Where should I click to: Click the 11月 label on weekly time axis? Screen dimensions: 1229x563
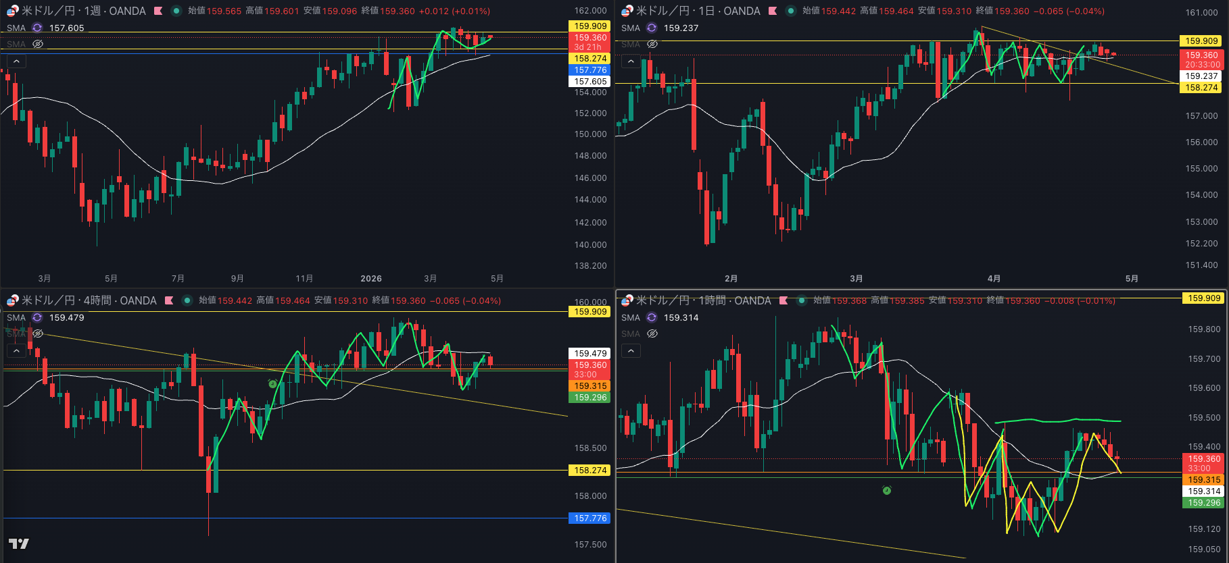[304, 279]
